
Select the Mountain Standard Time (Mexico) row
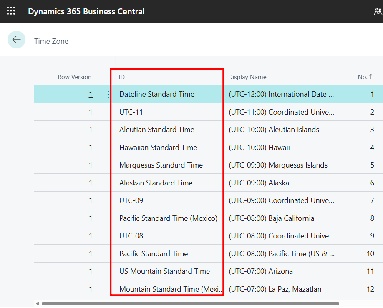tap(170, 289)
